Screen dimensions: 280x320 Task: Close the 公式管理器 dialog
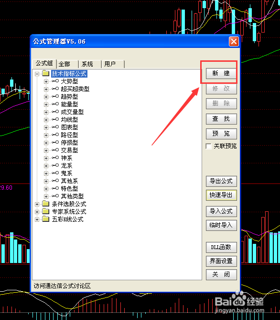(x=234, y=41)
